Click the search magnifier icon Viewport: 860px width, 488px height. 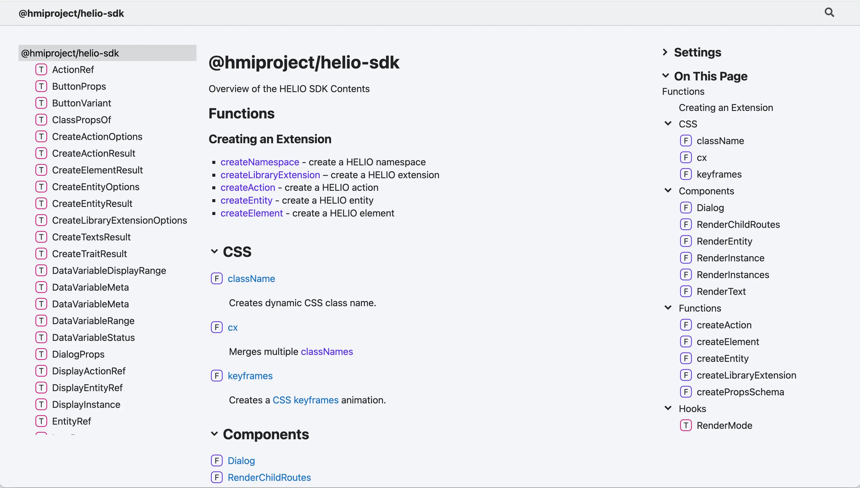(829, 13)
